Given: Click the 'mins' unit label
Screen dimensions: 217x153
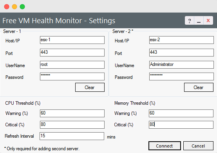Looking at the screenshot, I should [x=111, y=137].
